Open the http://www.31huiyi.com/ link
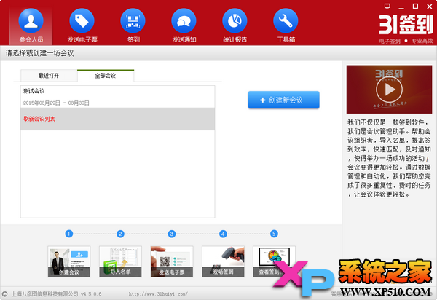 pyautogui.click(x=158, y=294)
